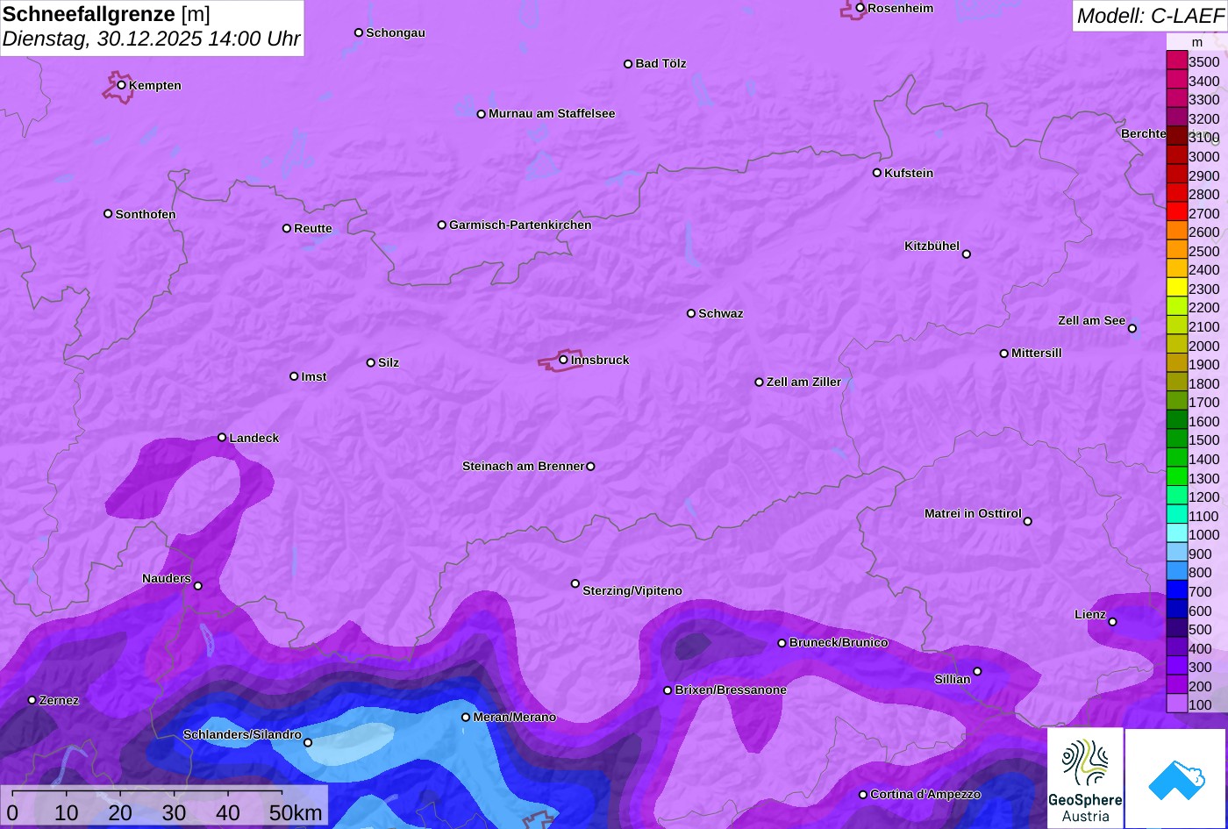The height and width of the screenshot is (829, 1228).
Task: Click the Silz marker dot
Action: (371, 362)
